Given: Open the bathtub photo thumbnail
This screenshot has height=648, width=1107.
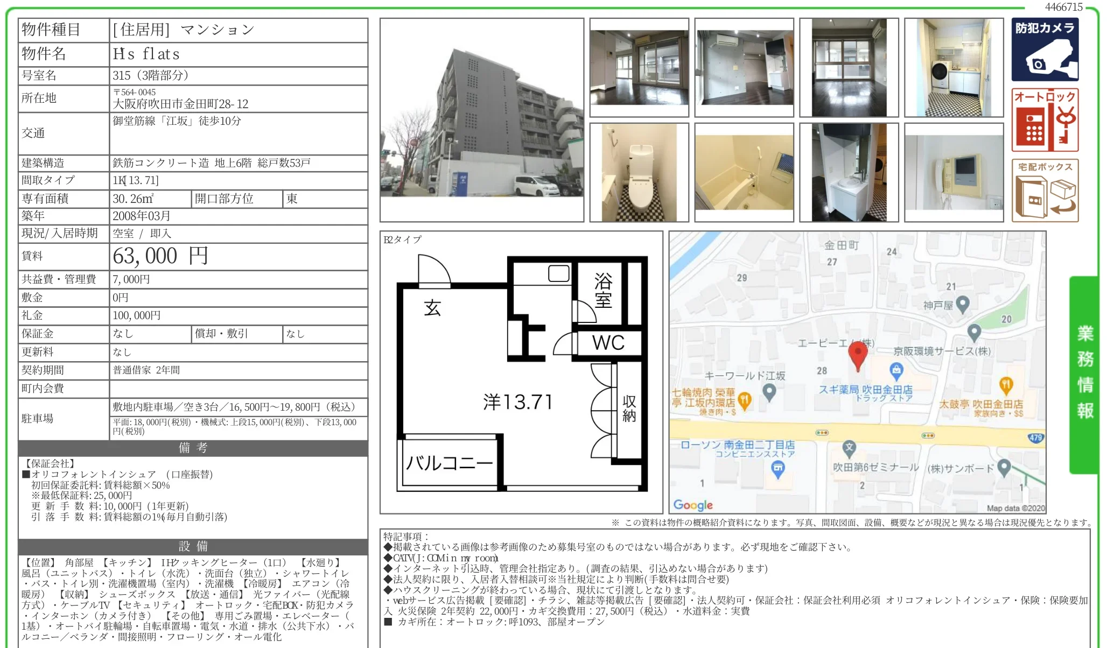Looking at the screenshot, I should [x=744, y=172].
